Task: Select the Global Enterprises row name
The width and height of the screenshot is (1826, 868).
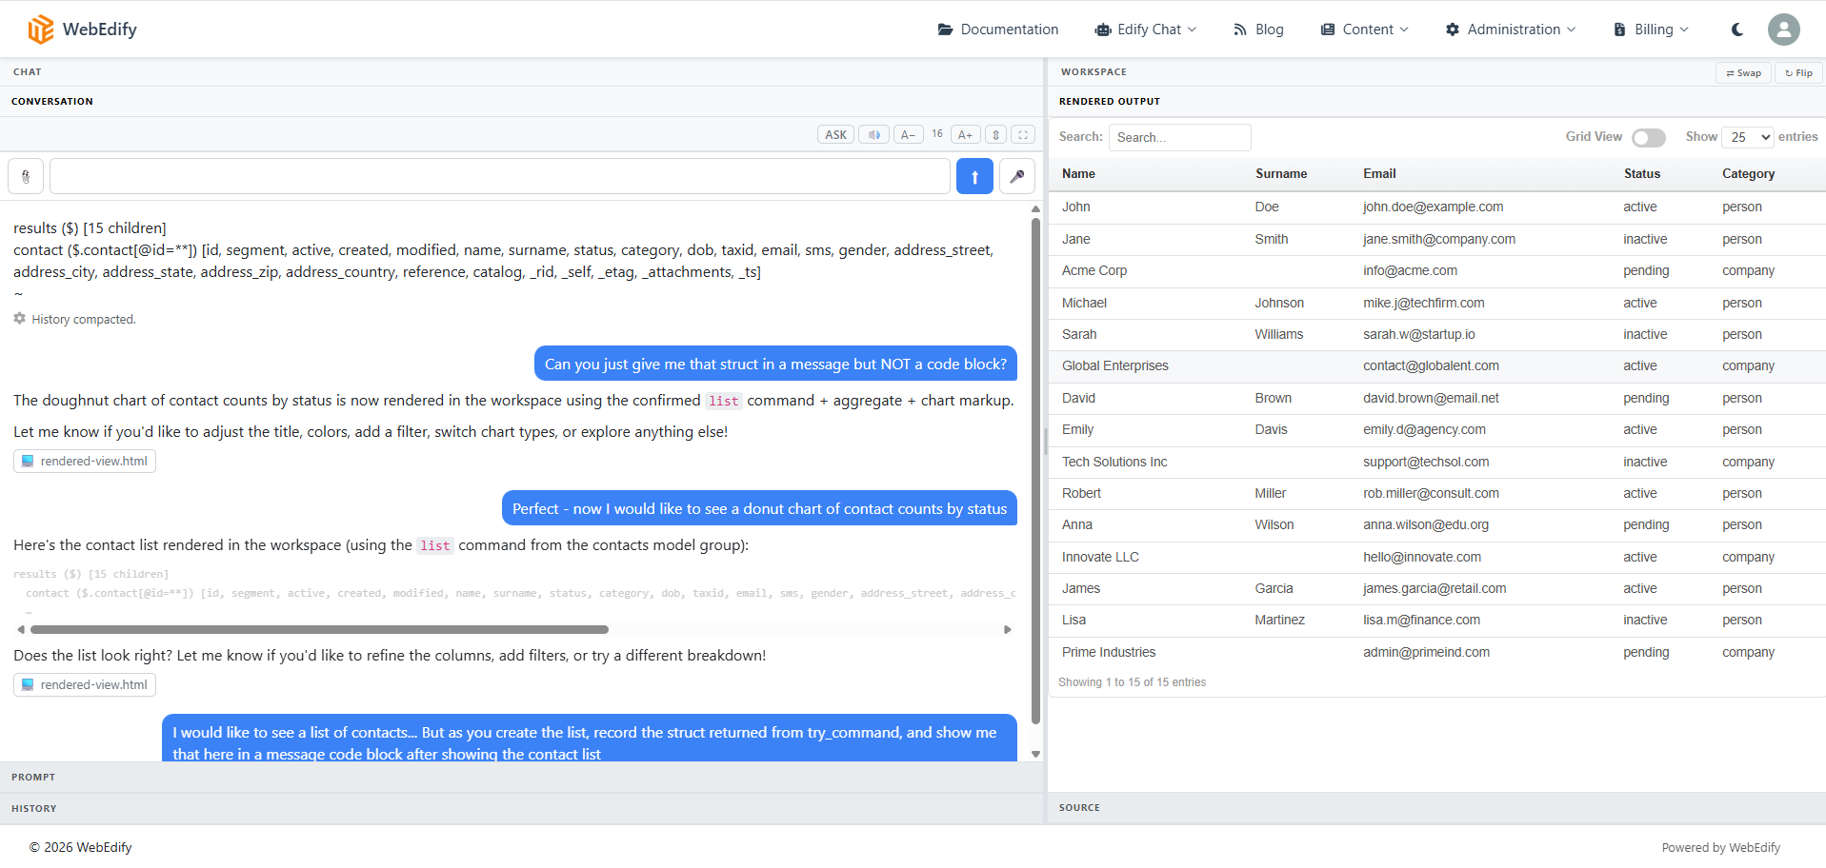Action: pyautogui.click(x=1115, y=366)
